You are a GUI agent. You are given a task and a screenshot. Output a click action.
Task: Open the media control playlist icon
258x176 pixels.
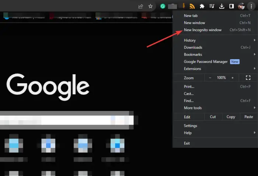pos(212,6)
